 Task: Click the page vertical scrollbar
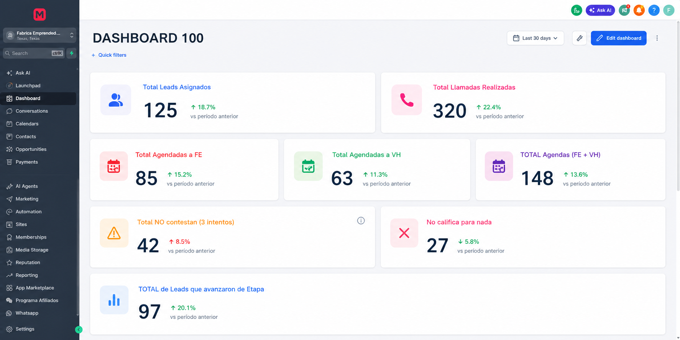(678, 106)
